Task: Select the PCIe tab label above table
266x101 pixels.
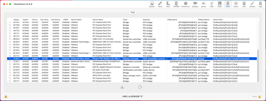Action: tap(133, 12)
